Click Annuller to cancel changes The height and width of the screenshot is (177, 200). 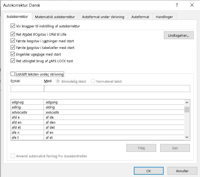tap(182, 171)
